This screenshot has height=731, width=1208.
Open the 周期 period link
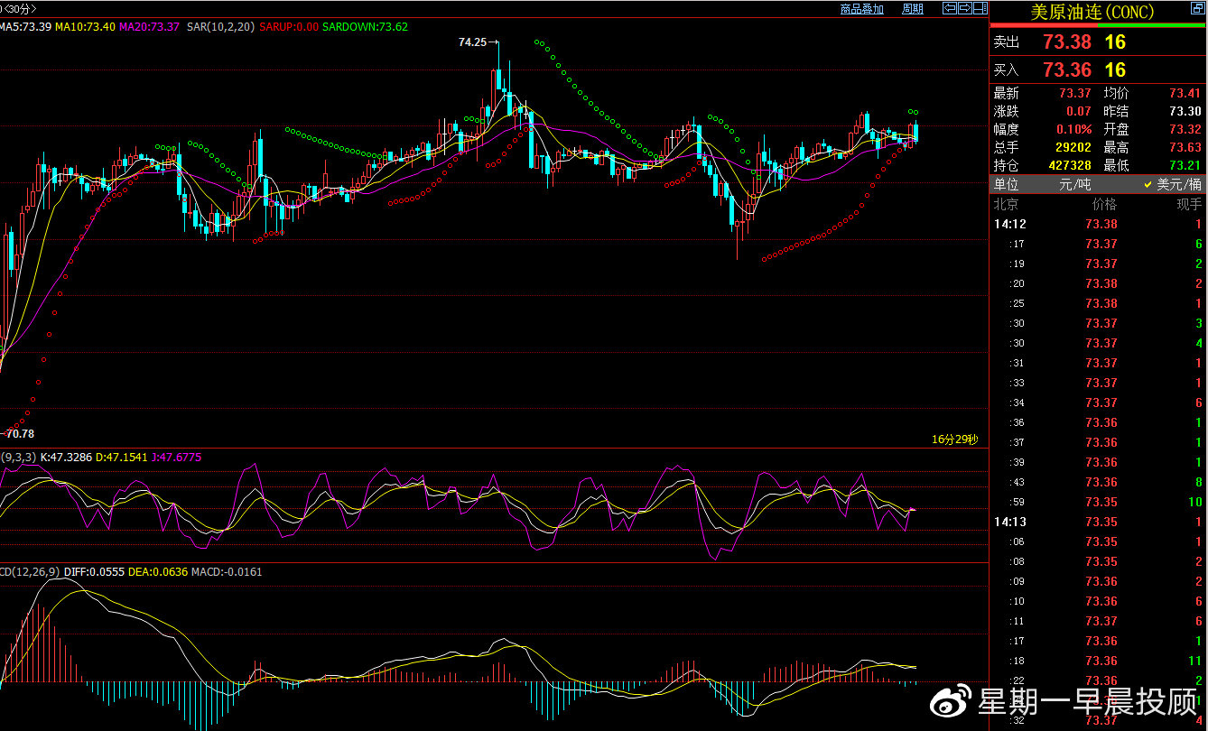tap(913, 9)
